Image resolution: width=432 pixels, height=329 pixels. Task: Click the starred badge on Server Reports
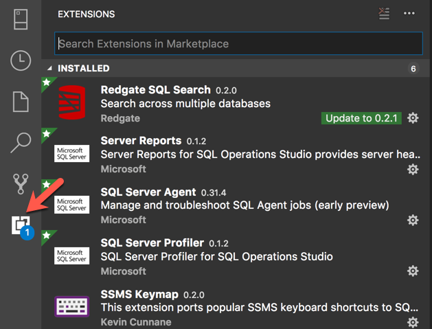point(47,134)
